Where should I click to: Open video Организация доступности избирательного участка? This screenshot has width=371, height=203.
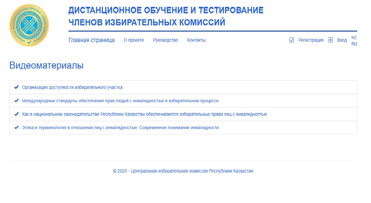tap(72, 87)
